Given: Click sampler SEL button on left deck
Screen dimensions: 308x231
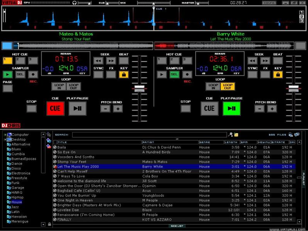Looking at the screenshot, I should (x=20, y=74).
